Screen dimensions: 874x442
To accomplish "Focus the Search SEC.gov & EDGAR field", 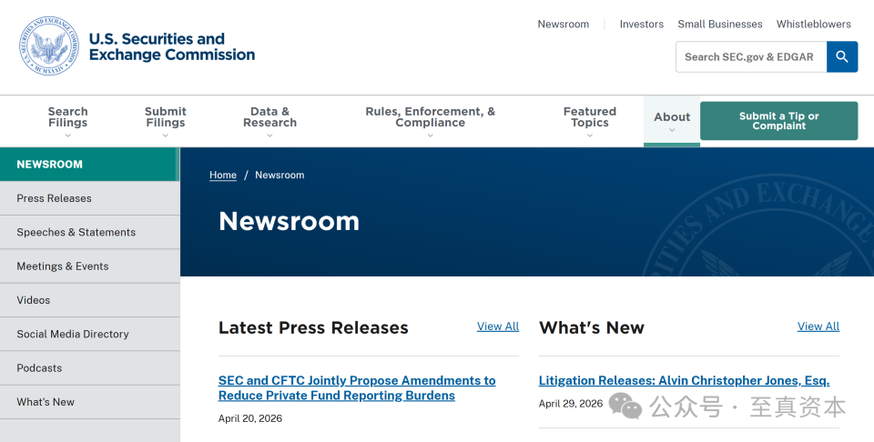I will (751, 56).
